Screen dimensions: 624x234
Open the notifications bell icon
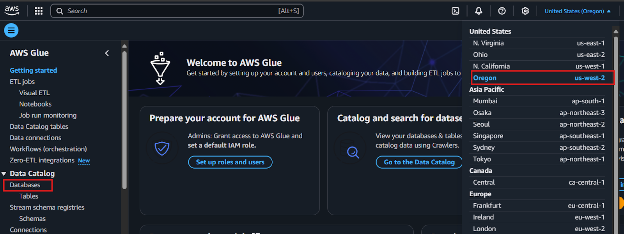479,11
